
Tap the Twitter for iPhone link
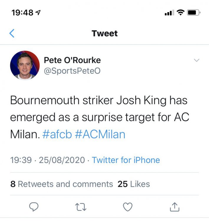click(x=126, y=160)
